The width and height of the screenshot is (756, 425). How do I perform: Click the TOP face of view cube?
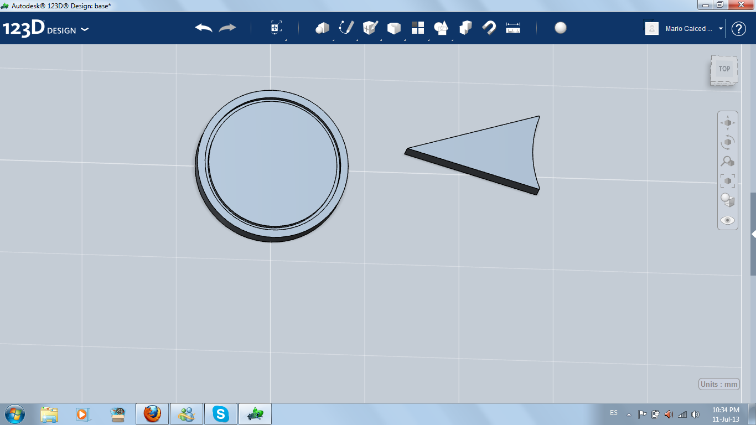(x=724, y=69)
